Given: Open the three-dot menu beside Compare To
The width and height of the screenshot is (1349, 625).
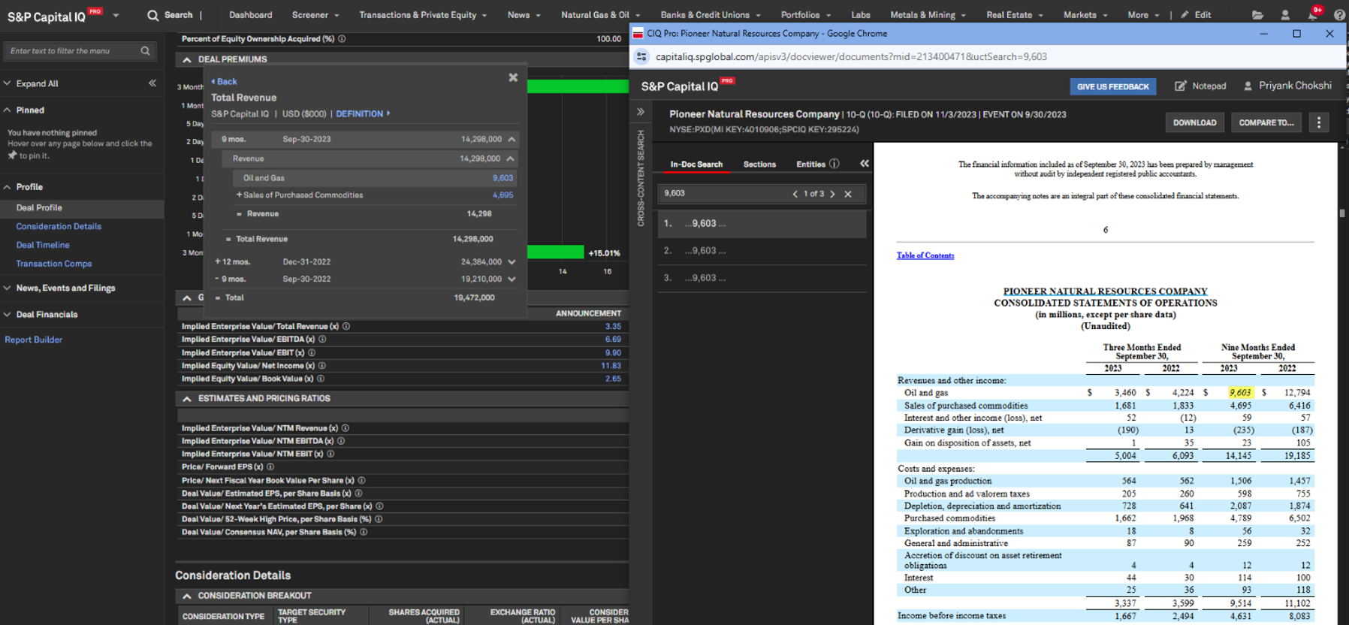Looking at the screenshot, I should [x=1319, y=122].
